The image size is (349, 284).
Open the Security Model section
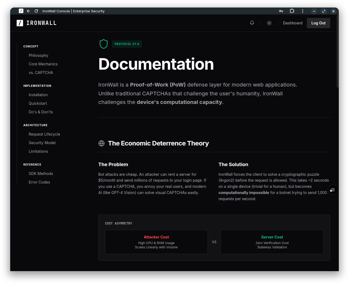click(42, 143)
